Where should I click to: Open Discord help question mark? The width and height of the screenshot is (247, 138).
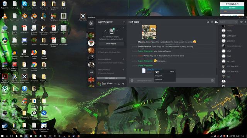click(x=245, y=22)
